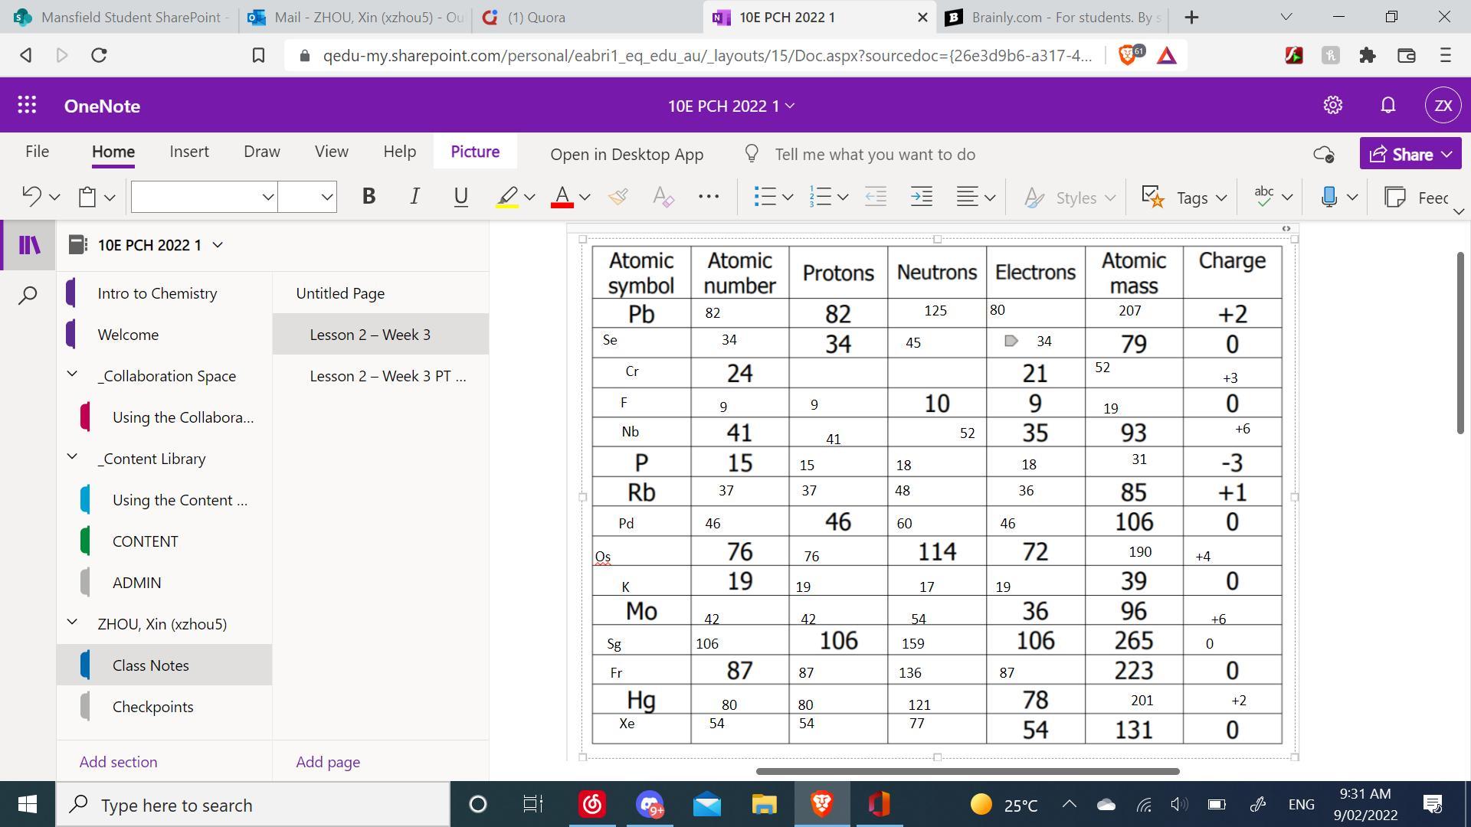The image size is (1471, 827).
Task: Open the notebook search magnifier
Action: 28,296
